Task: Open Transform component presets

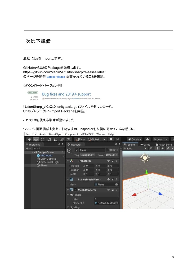Action: pos(113,161)
